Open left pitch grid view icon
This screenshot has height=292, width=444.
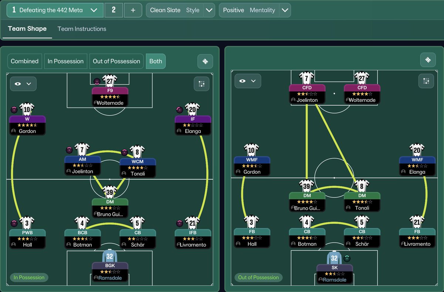click(202, 84)
